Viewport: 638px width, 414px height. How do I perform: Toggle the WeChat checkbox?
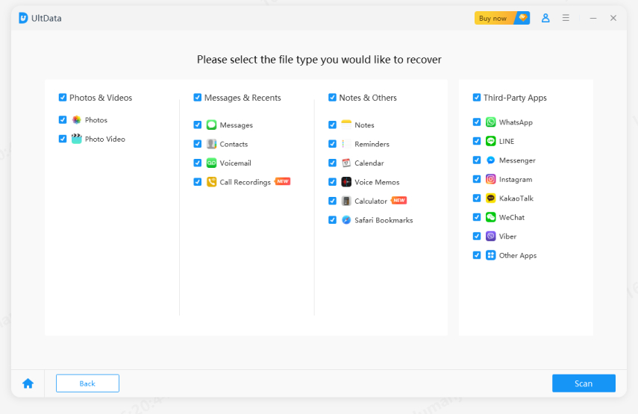(477, 217)
